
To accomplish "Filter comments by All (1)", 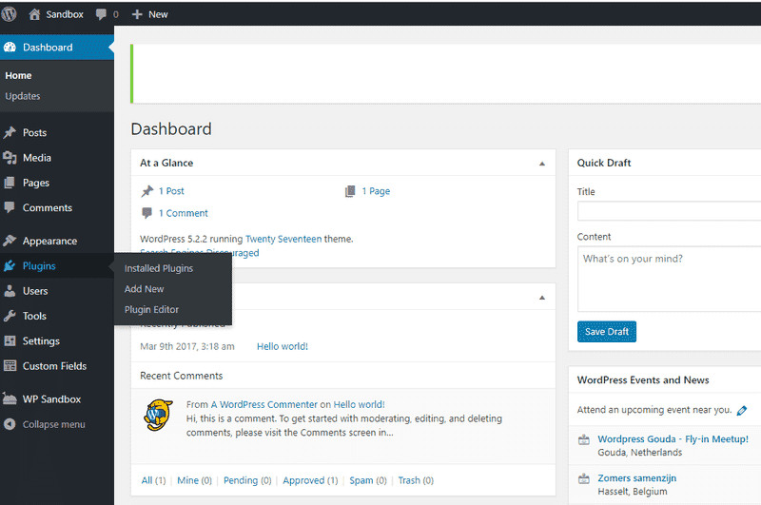I will (153, 480).
